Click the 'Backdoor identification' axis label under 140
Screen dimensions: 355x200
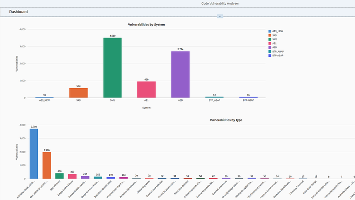pos(103,189)
